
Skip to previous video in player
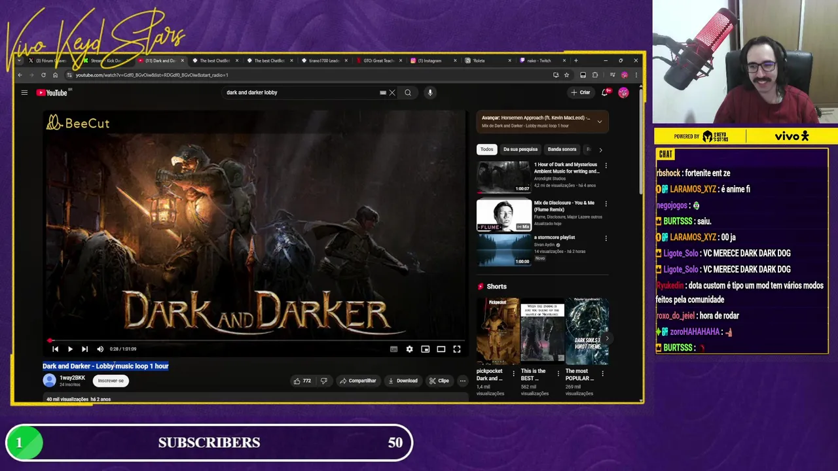click(x=55, y=349)
